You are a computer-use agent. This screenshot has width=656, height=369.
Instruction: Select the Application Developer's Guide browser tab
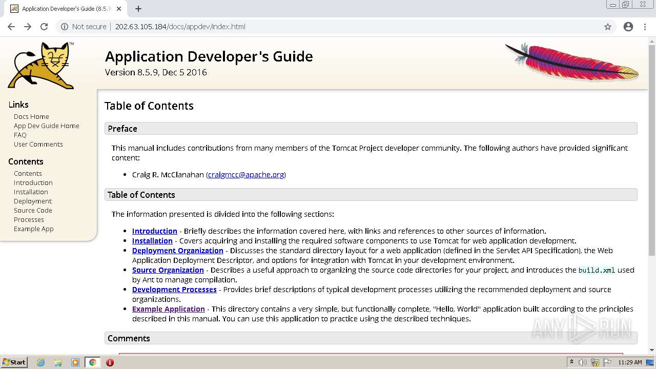click(65, 9)
